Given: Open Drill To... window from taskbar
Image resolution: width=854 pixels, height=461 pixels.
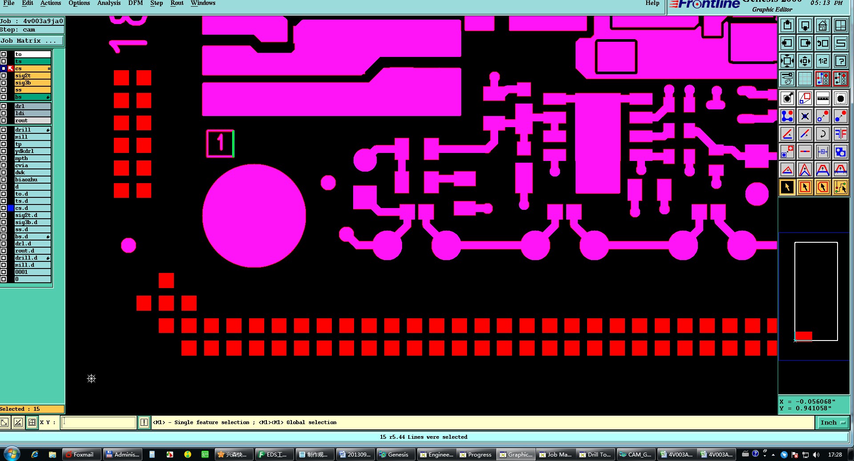Looking at the screenshot, I should (x=596, y=454).
